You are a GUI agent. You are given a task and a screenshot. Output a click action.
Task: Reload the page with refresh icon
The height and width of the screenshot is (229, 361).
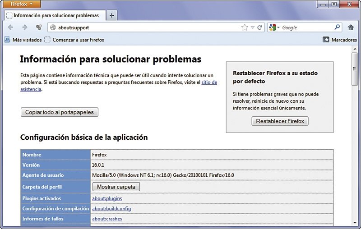260,27
